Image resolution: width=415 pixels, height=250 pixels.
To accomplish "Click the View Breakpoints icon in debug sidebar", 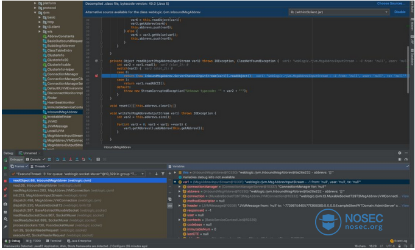I will (x=4, y=189).
